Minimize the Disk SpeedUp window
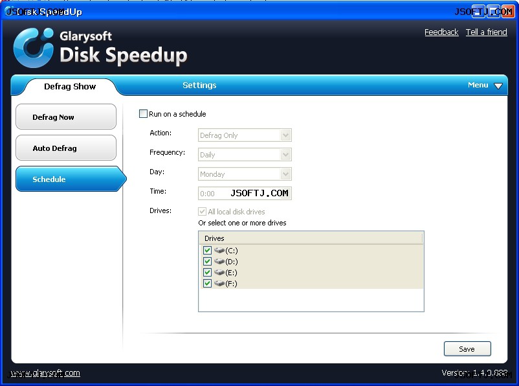This screenshot has width=519, height=386. pos(478,12)
